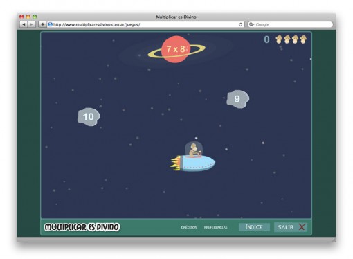Image resolution: width=353 pixels, height=259 pixels.
Task: Open the CRÉDITOS link
Action: click(189, 227)
